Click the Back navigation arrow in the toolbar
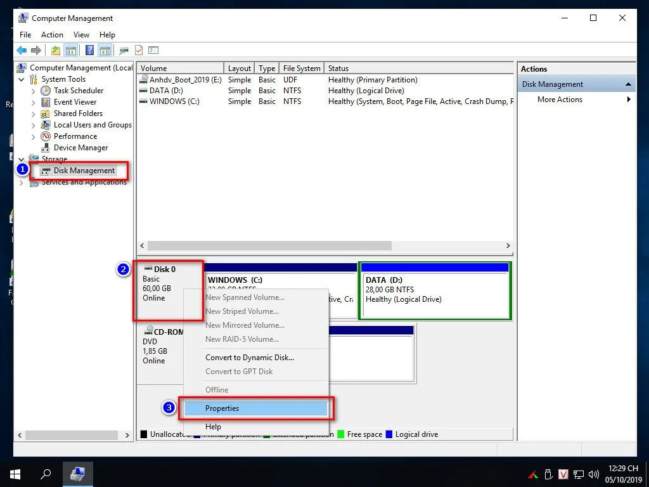This screenshot has height=487, width=649. click(x=21, y=50)
